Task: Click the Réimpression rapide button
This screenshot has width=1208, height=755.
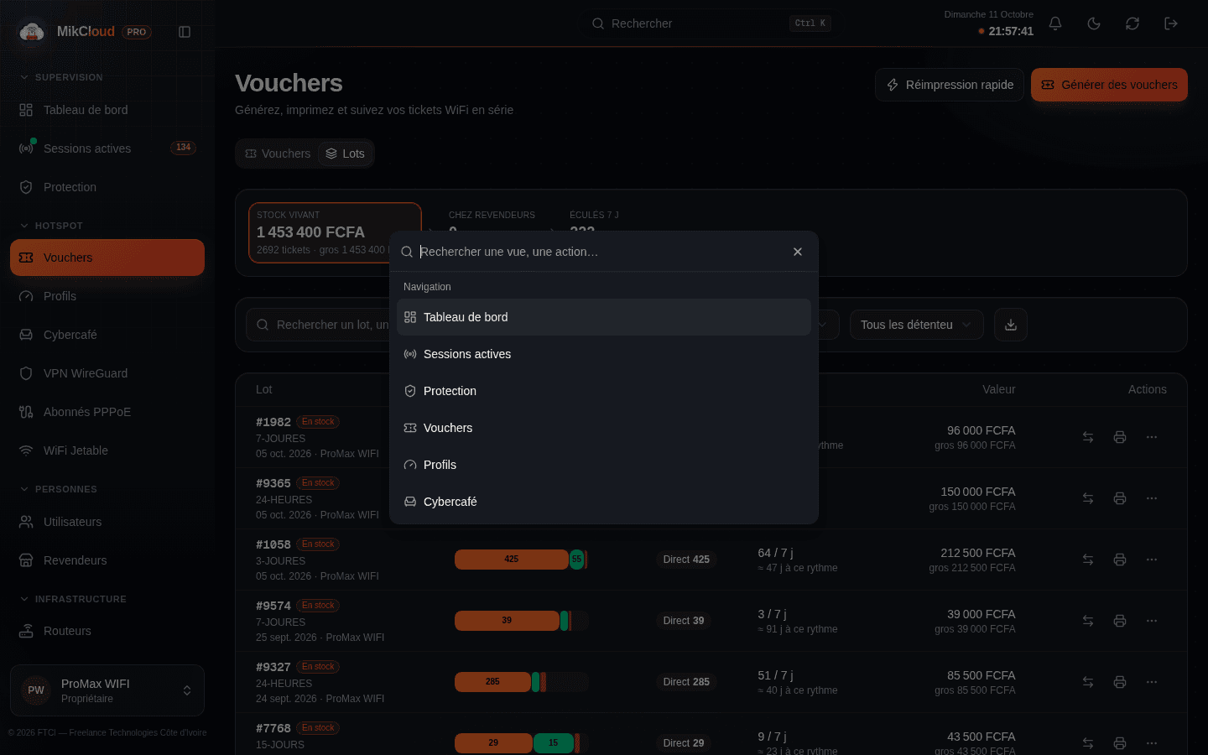Action: [950, 85]
